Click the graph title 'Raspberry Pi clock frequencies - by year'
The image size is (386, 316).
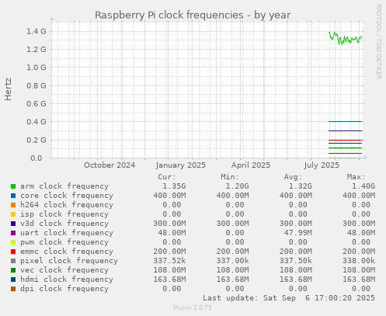tap(193, 16)
